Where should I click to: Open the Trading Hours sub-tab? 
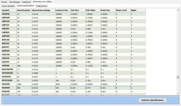(42, 6)
